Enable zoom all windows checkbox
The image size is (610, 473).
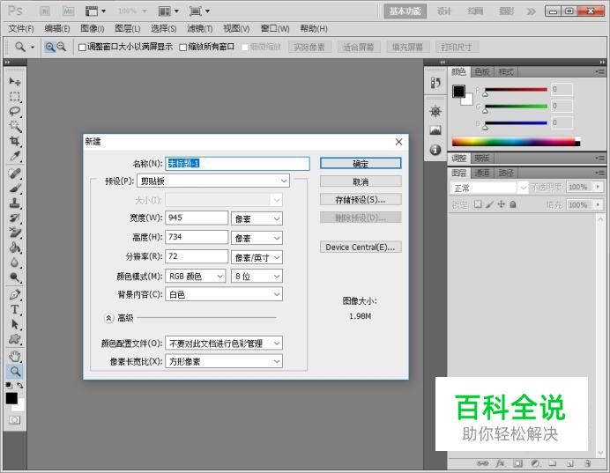[x=182, y=48]
